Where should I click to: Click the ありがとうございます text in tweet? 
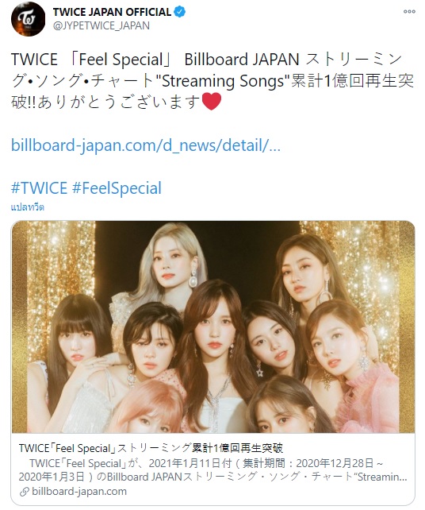coord(119,102)
